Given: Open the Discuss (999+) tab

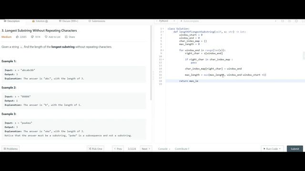Looking at the screenshot, I should [x=69, y=21].
